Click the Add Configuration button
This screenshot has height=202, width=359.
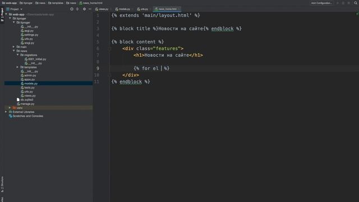tap(321, 3)
